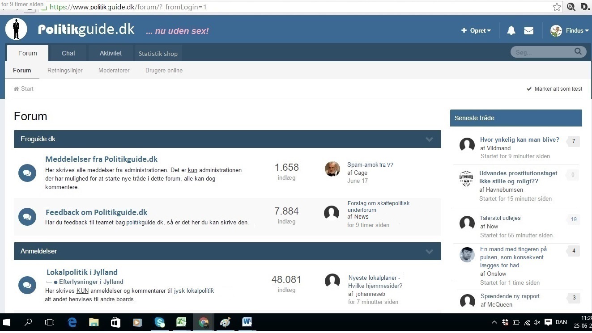Click the volume speaker tray icon
Image resolution: width=592 pixels, height=333 pixels.
(537, 322)
